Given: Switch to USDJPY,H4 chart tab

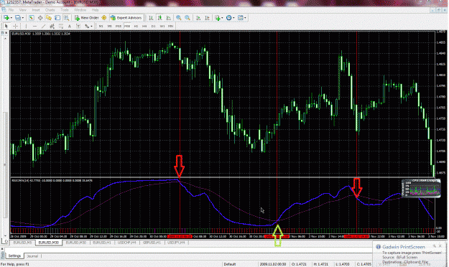Looking at the screenshot, I should (176, 243).
